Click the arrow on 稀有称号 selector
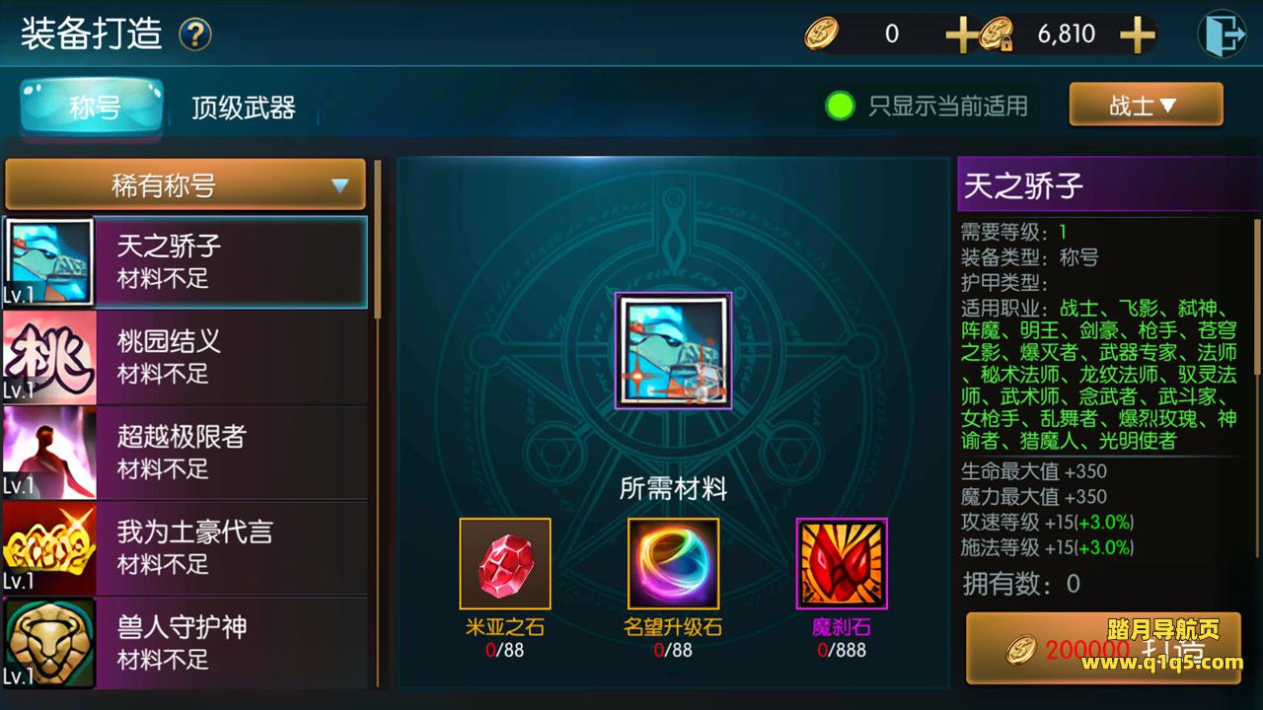 [x=340, y=185]
